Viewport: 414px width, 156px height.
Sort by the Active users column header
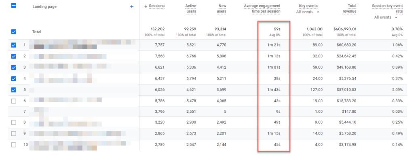[x=191, y=9]
